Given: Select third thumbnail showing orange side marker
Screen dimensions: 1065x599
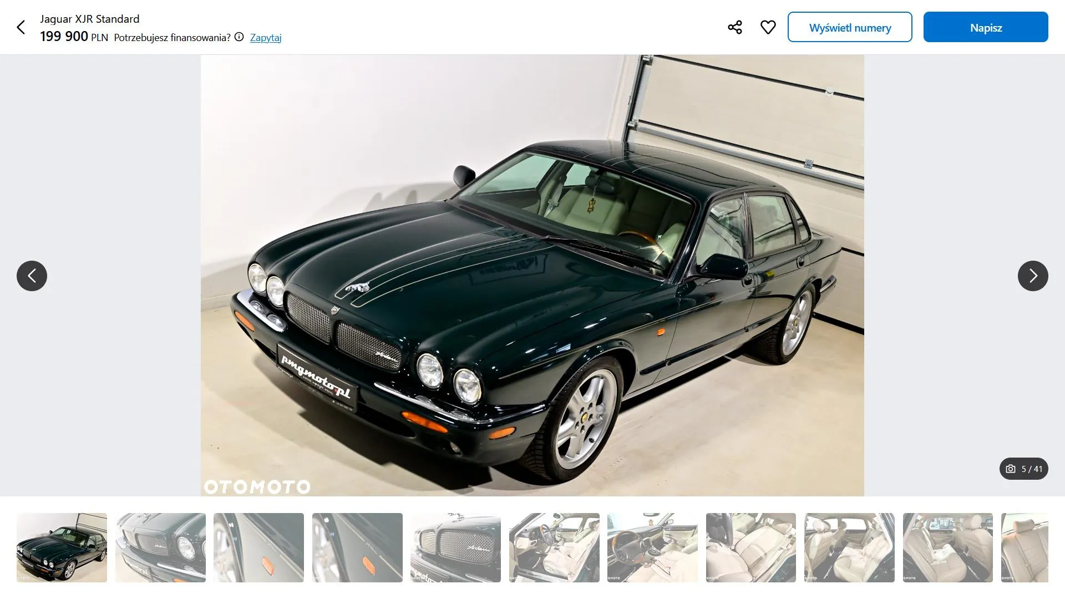Looking at the screenshot, I should [x=258, y=547].
